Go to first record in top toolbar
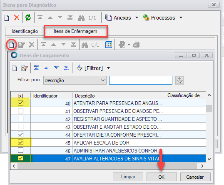The height and width of the screenshot is (185, 224). tap(40, 17)
